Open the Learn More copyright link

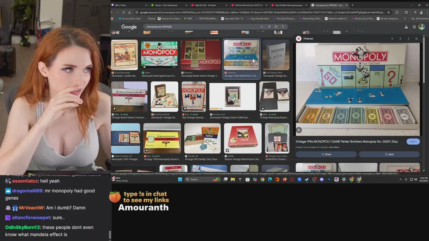click(334, 147)
